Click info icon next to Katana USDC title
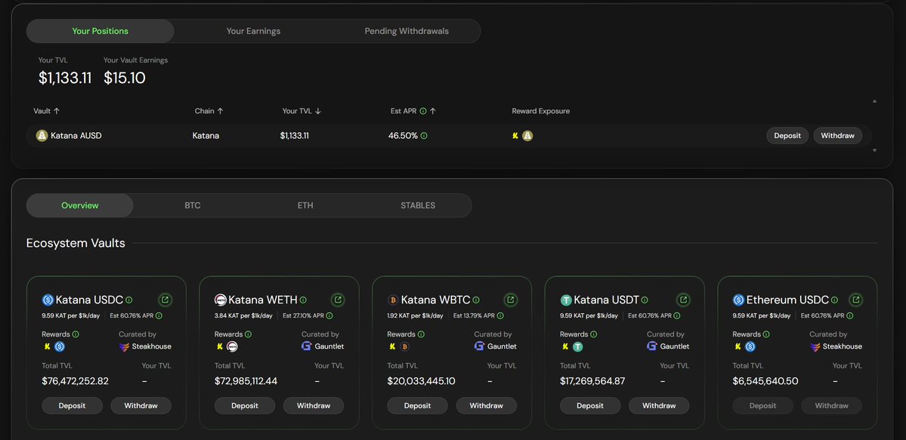Viewport: 906px width, 440px height. pyautogui.click(x=129, y=300)
